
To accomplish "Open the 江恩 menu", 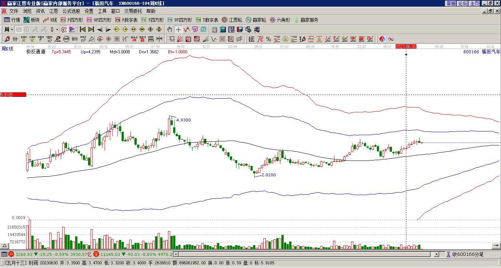I will pos(53,11).
